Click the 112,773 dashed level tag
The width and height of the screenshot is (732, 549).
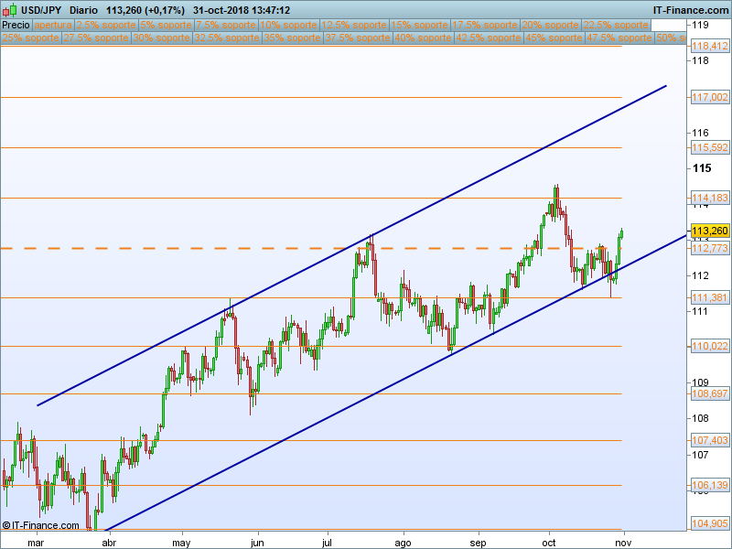coord(709,248)
